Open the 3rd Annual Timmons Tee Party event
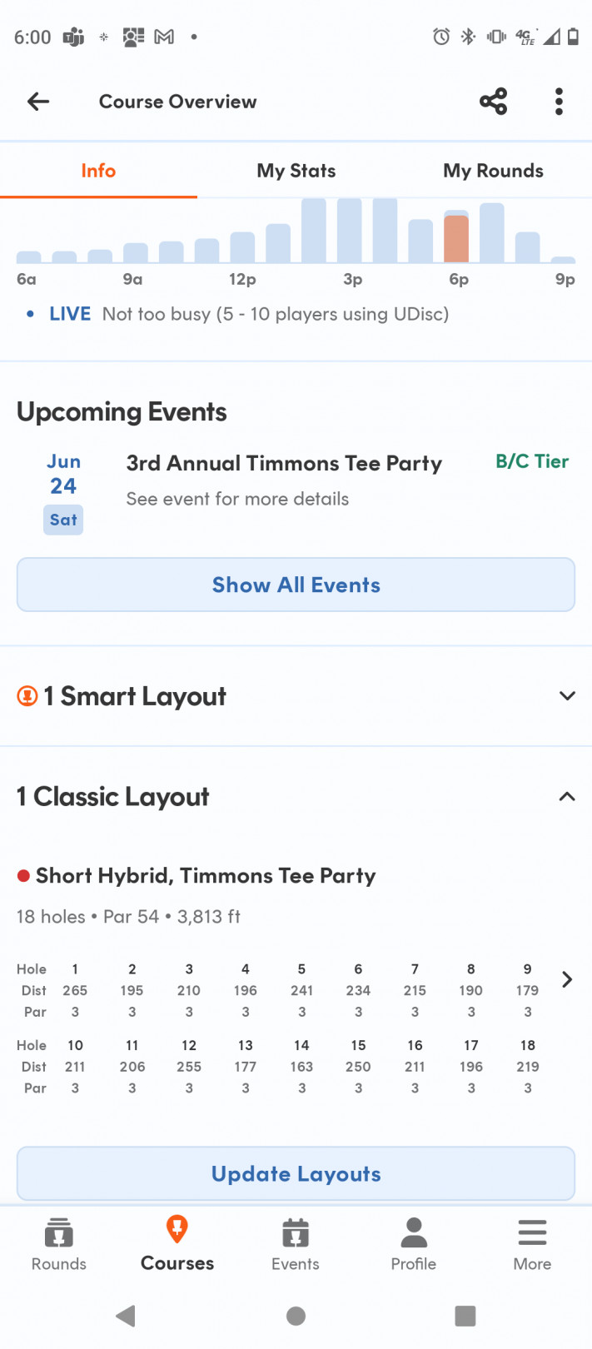Screen dimensions: 592x1349 (284, 464)
